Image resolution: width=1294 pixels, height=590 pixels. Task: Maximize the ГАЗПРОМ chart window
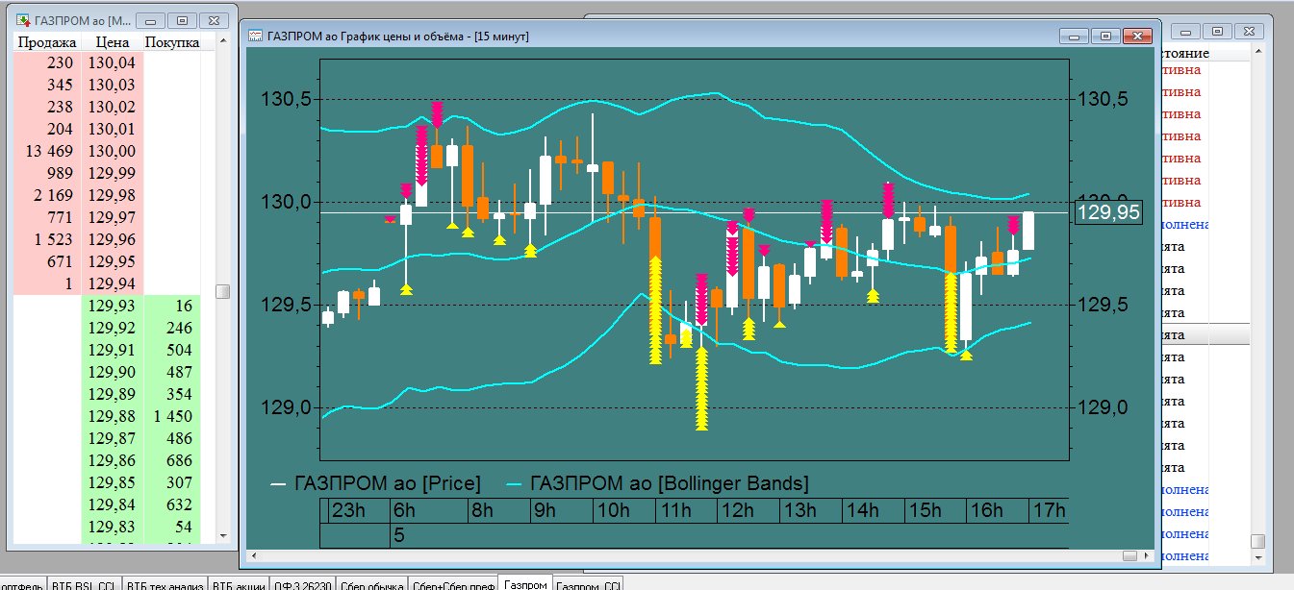click(x=1105, y=36)
